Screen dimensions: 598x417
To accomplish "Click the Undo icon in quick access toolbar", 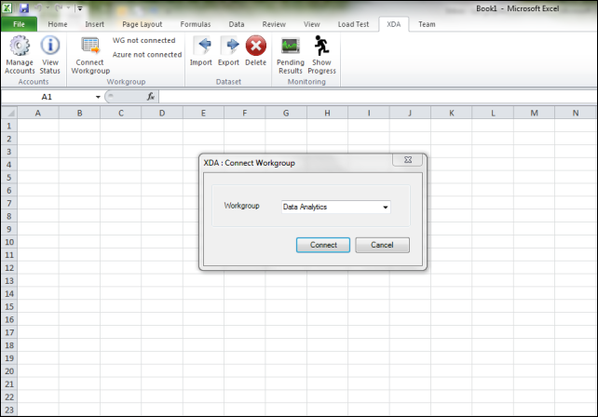I will click(38, 7).
